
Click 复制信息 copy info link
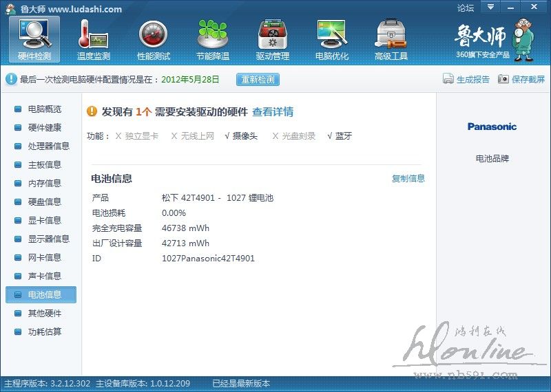pyautogui.click(x=408, y=179)
